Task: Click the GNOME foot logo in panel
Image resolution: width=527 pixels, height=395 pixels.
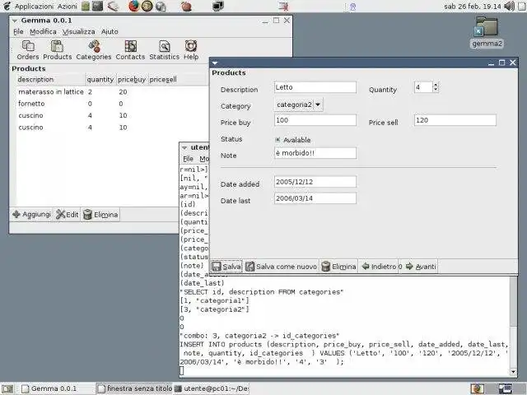Action: 7,6
